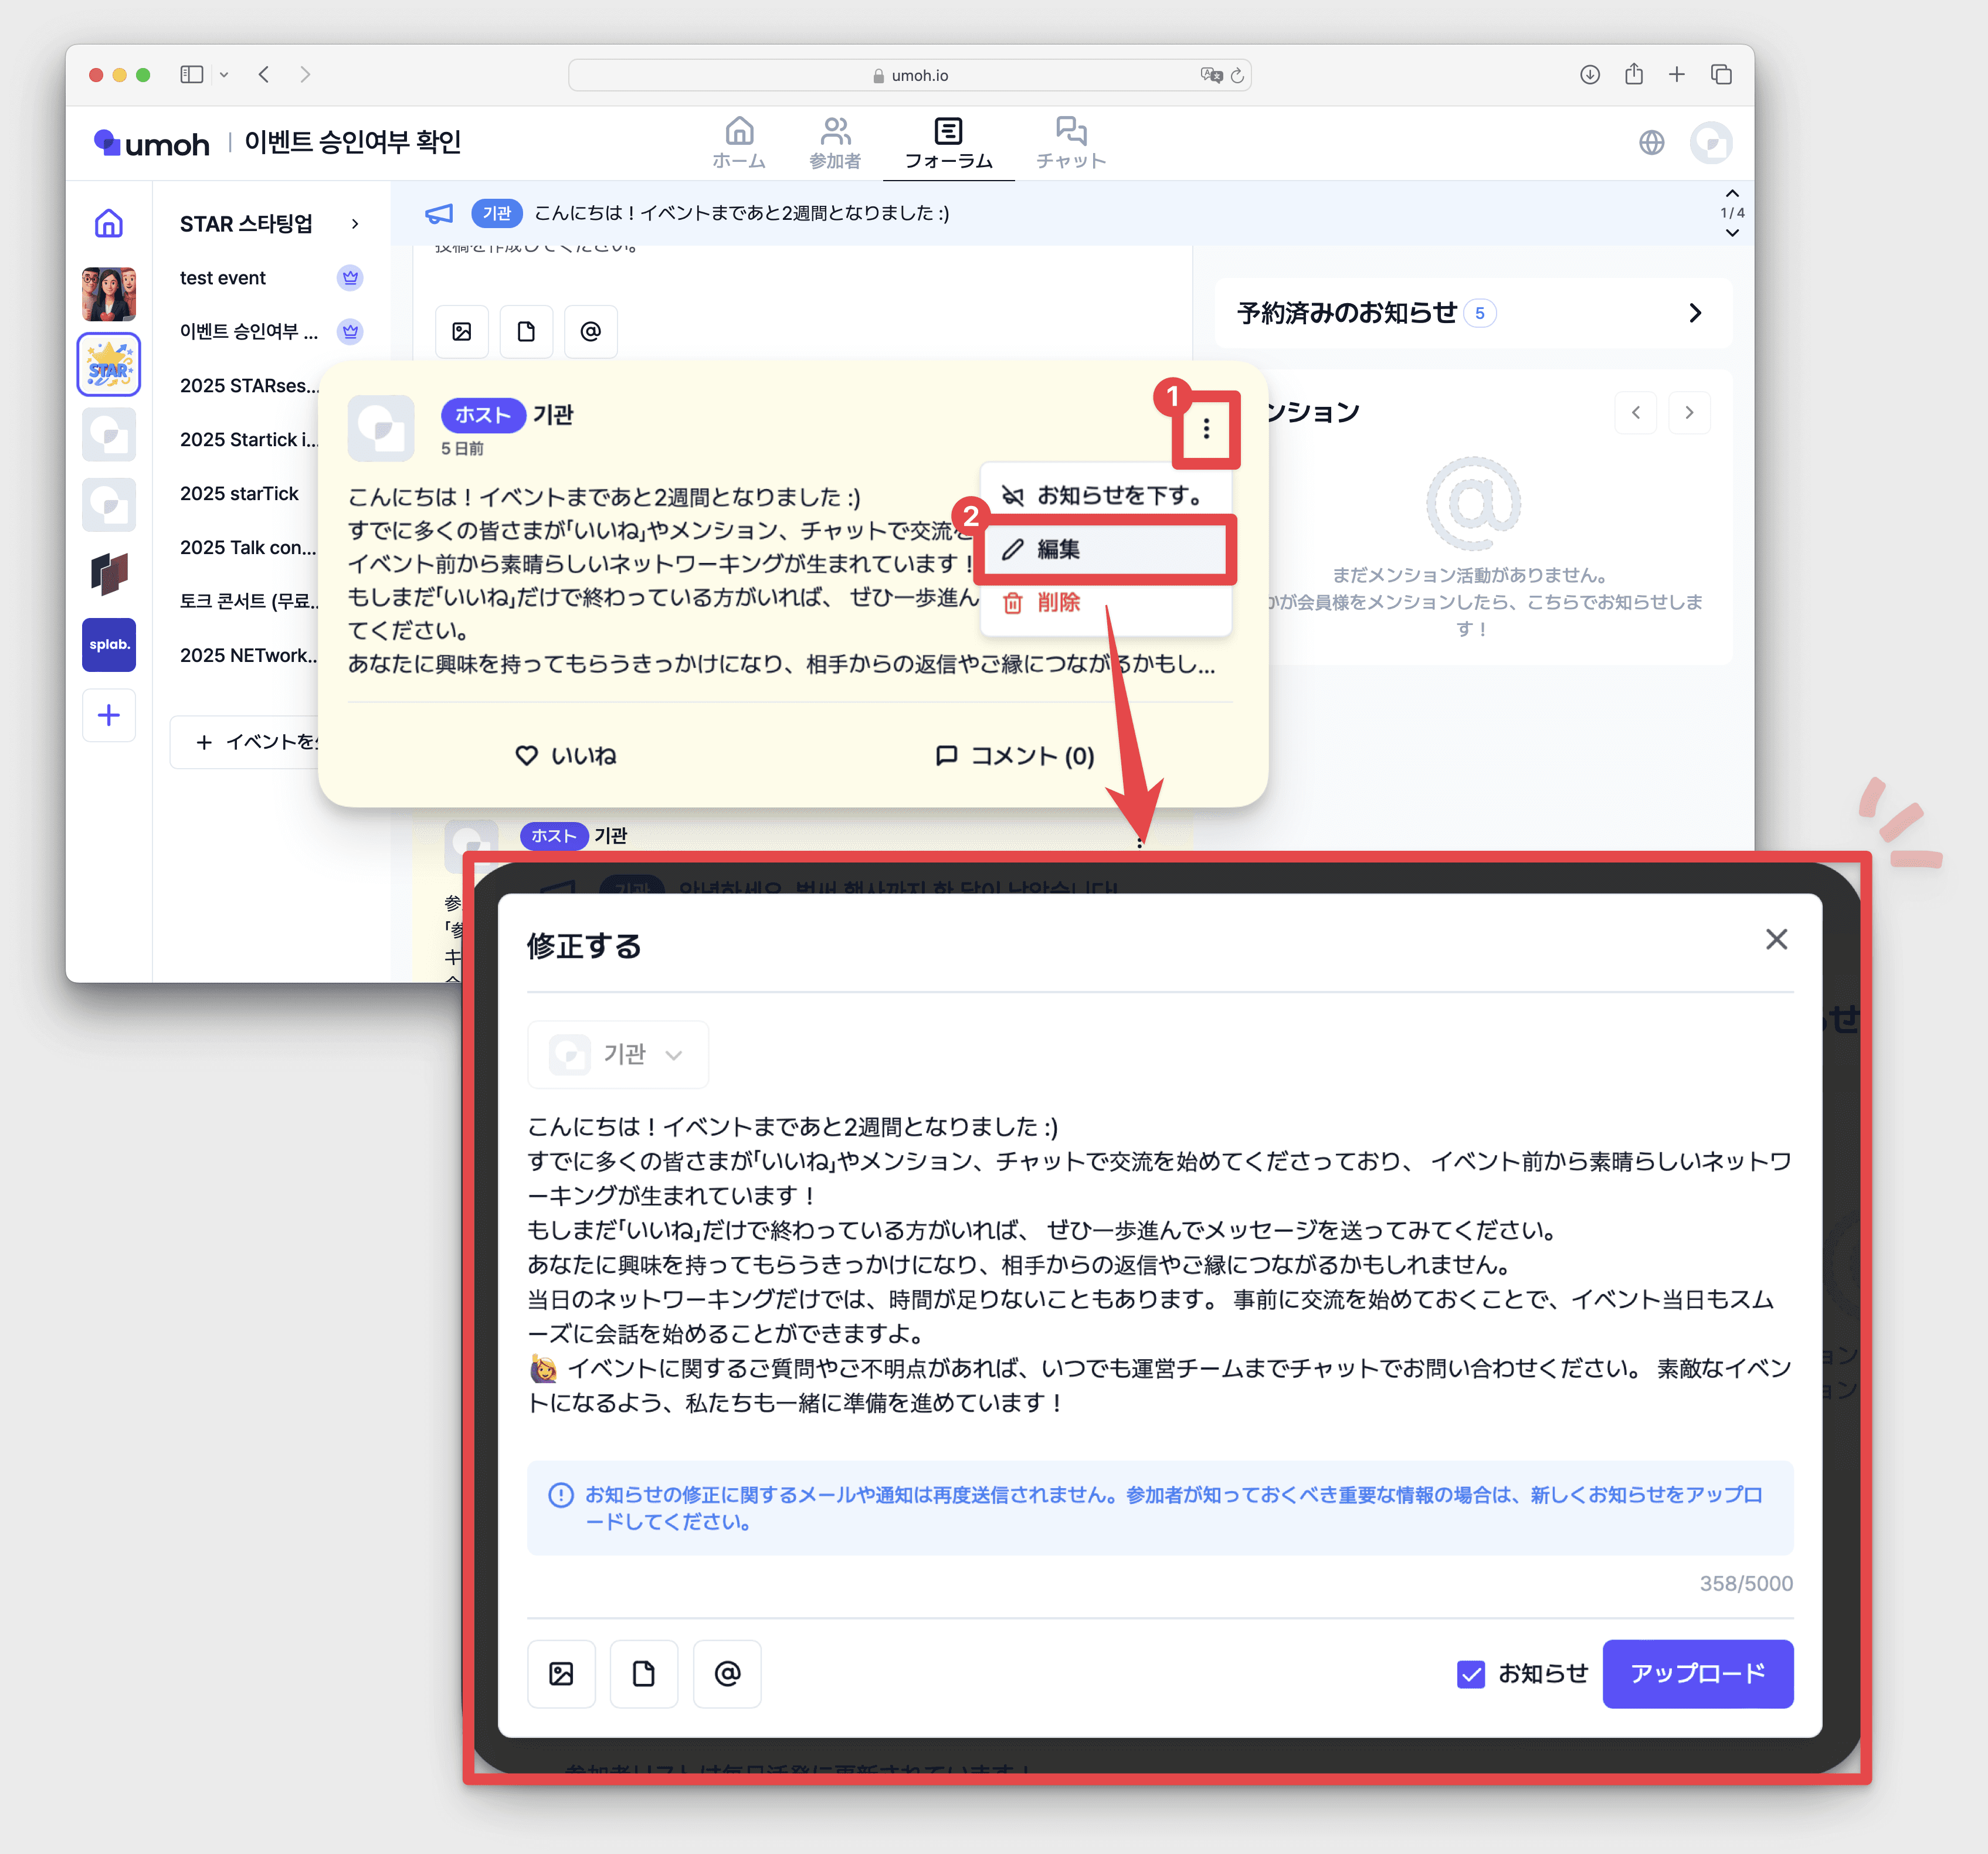
Task: Expand STAR 스타팅업 organization chevron
Action: [x=355, y=224]
